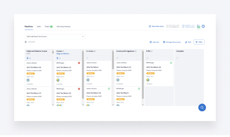Image resolution: width=230 pixels, height=137 pixels.
Task: Click the automation icon in In prep column
Action: tap(57, 58)
